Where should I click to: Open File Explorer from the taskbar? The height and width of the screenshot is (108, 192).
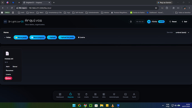point(102,105)
